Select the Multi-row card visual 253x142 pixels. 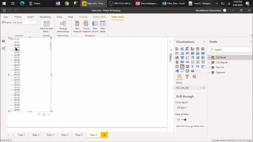point(198,62)
